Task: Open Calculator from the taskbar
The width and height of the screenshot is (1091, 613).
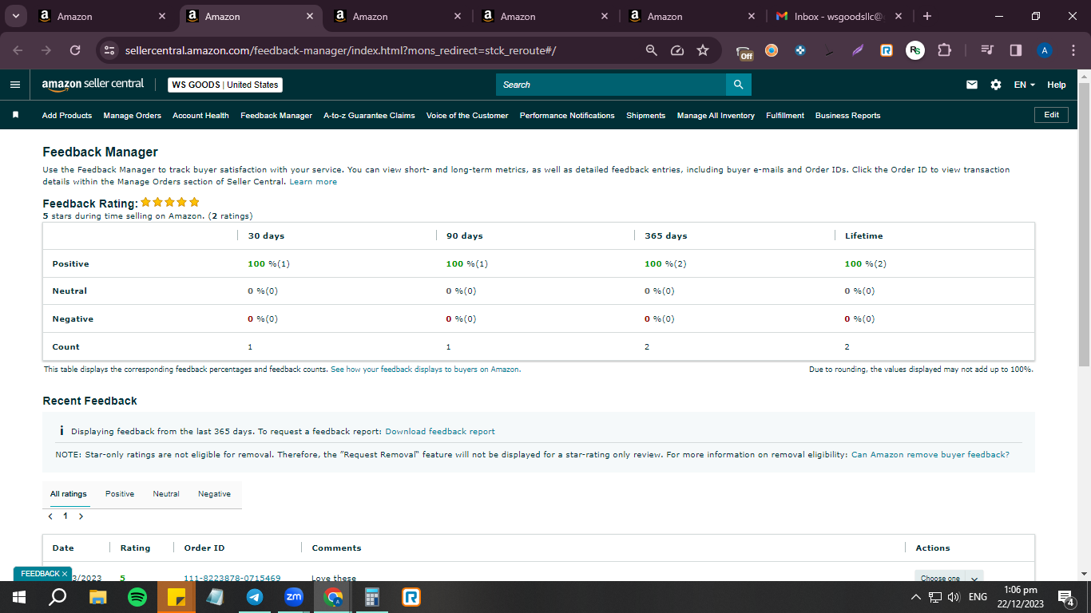Action: click(x=372, y=597)
